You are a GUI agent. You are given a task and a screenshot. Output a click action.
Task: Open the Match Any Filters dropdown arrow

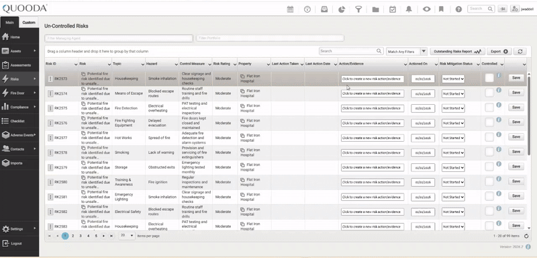[x=424, y=51]
